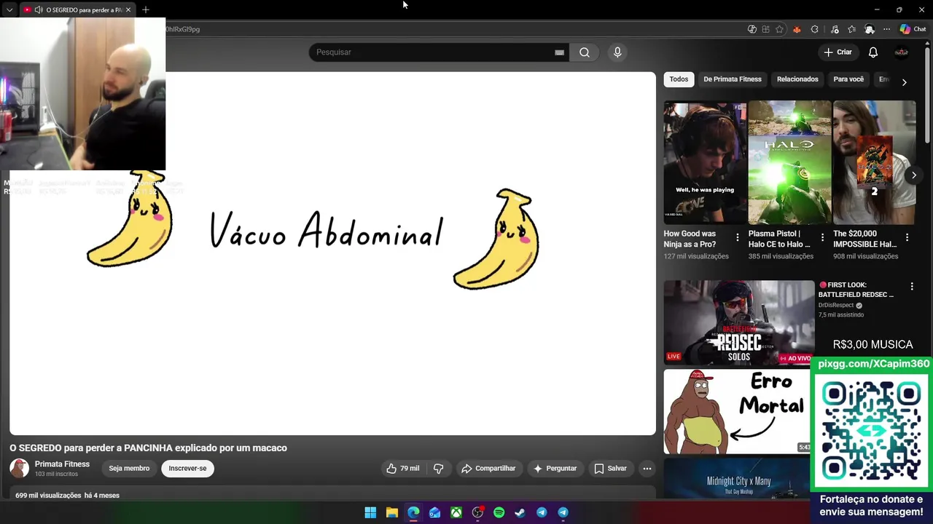This screenshot has height=524, width=933.
Task: Open Plasma Pistol Halo CE short thumbnail
Action: pyautogui.click(x=789, y=162)
